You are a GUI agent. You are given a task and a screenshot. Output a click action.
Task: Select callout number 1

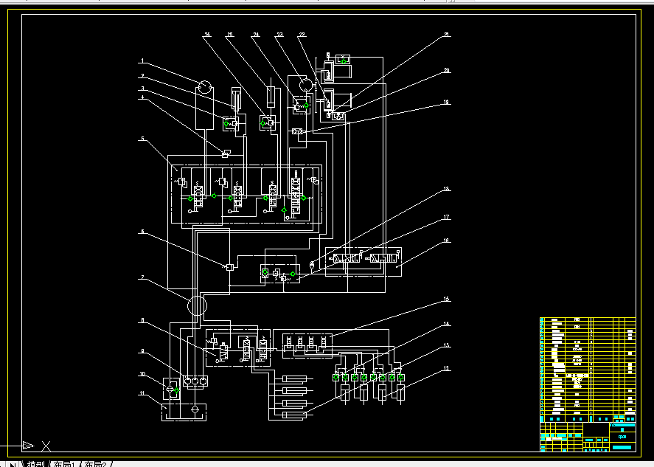click(x=142, y=61)
